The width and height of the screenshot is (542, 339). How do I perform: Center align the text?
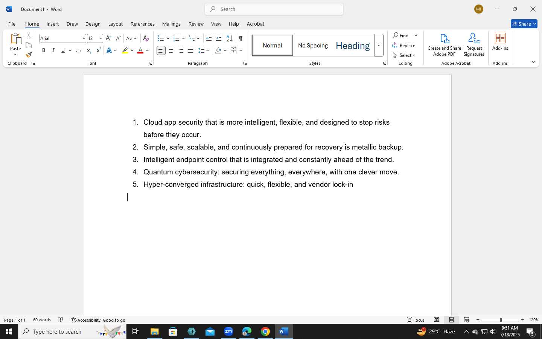(171, 50)
